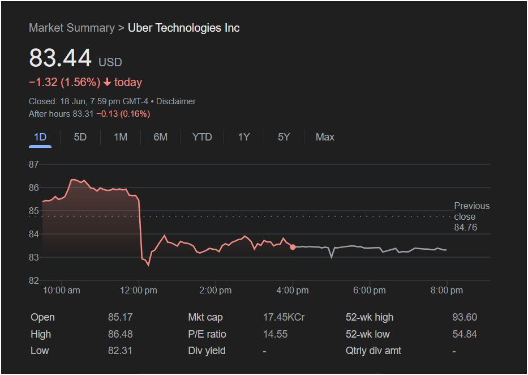Go to the Market Summary link
This screenshot has height=375, width=528.
(72, 28)
